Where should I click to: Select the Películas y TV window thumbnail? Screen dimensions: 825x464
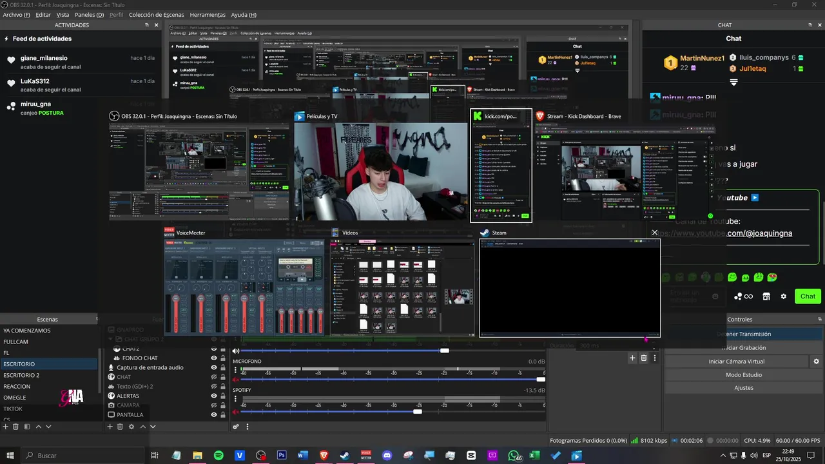point(381,171)
